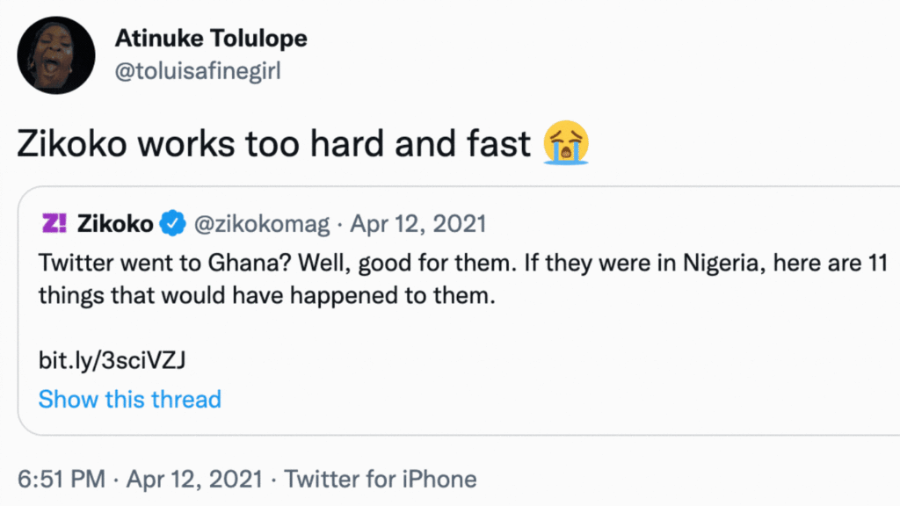Select the loudly crying face emoji

pyautogui.click(x=565, y=143)
